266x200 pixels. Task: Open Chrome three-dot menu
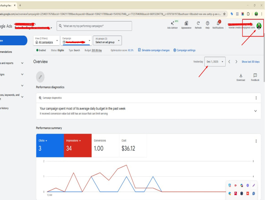(x=262, y=14)
